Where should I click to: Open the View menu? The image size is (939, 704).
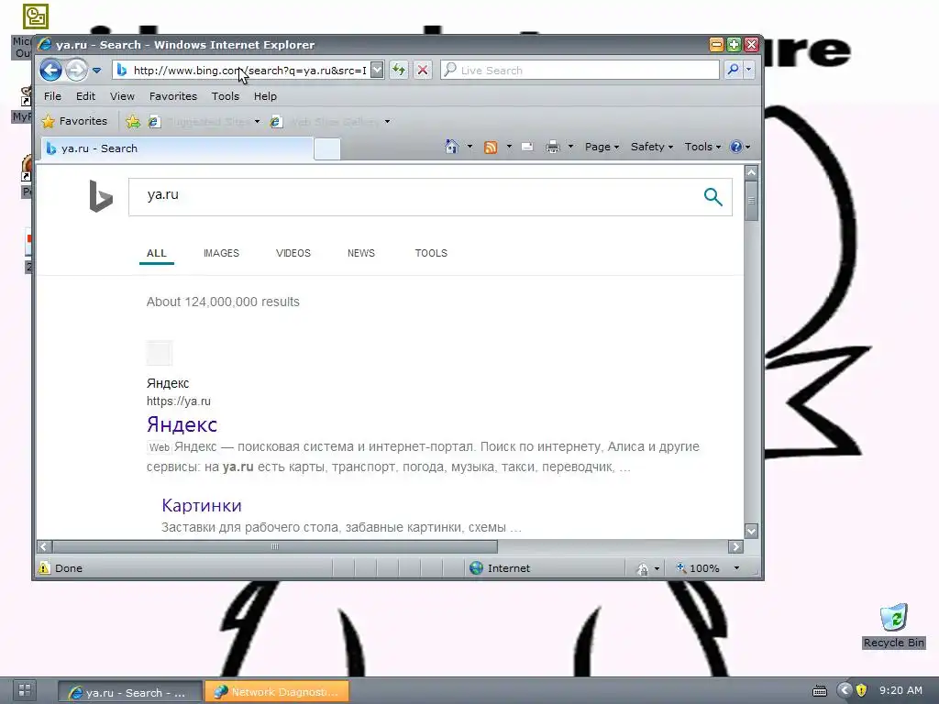tap(122, 95)
